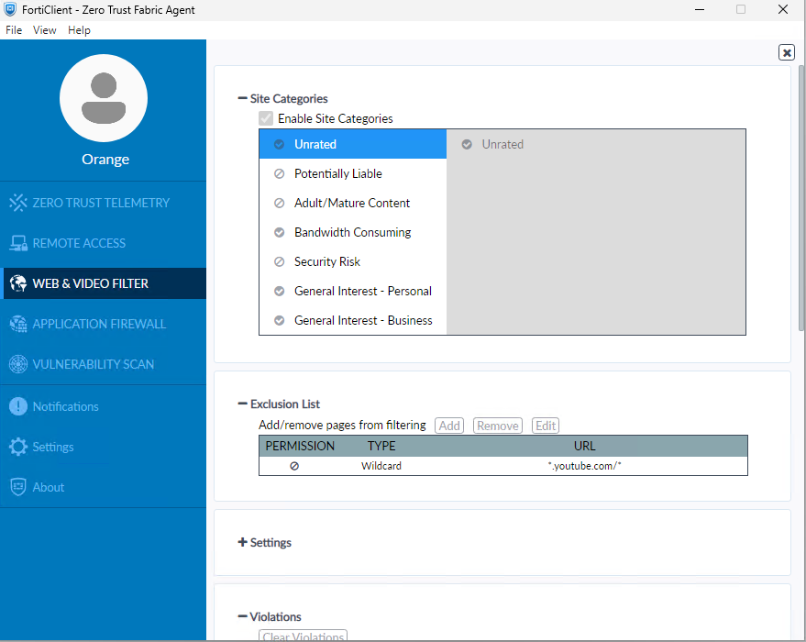This screenshot has height=642, width=806.
Task: Click the user avatar profile picture
Action: [x=104, y=98]
